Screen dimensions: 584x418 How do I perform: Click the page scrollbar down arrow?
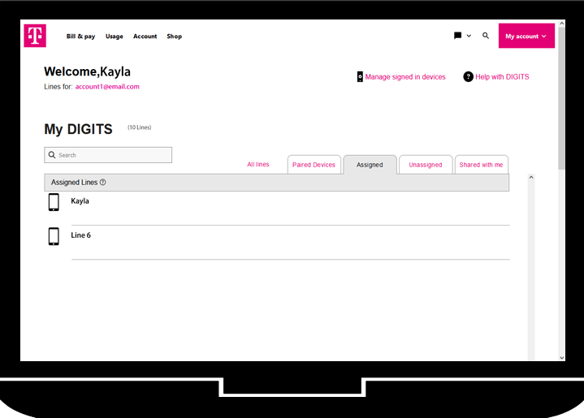click(x=561, y=358)
